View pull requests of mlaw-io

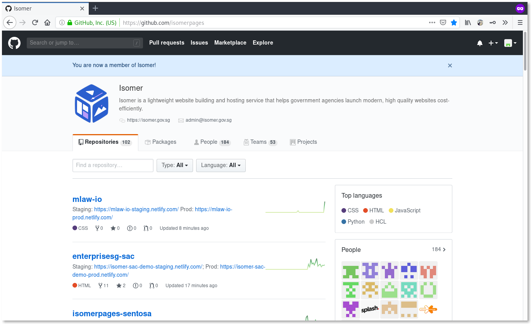tap(148, 228)
